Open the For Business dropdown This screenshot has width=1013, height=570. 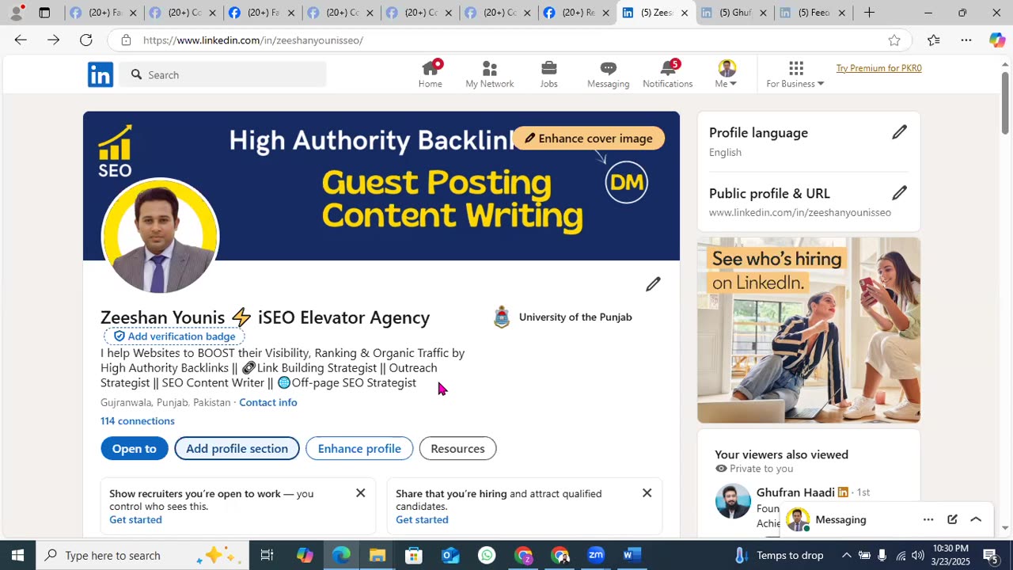795,74
